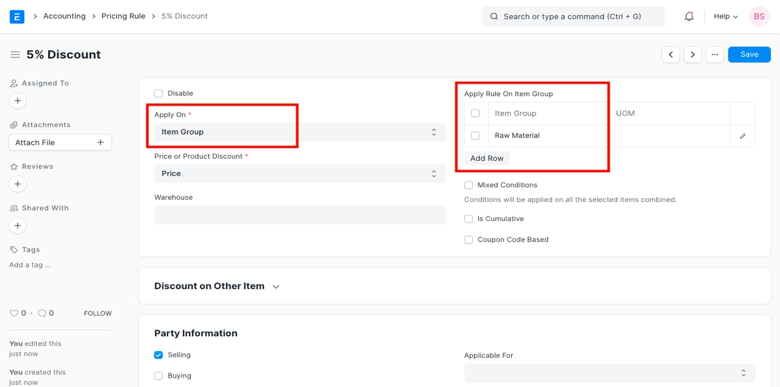Screen dimensions: 780x387
Task: Click the BS user avatar
Action: (759, 17)
